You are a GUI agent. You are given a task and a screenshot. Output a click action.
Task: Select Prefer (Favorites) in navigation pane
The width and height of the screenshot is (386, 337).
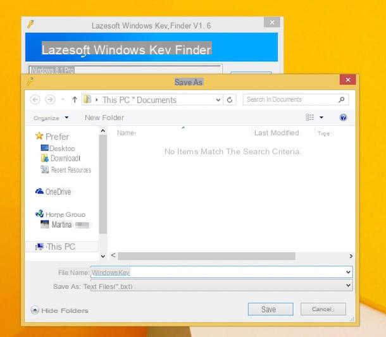pyautogui.click(x=57, y=137)
